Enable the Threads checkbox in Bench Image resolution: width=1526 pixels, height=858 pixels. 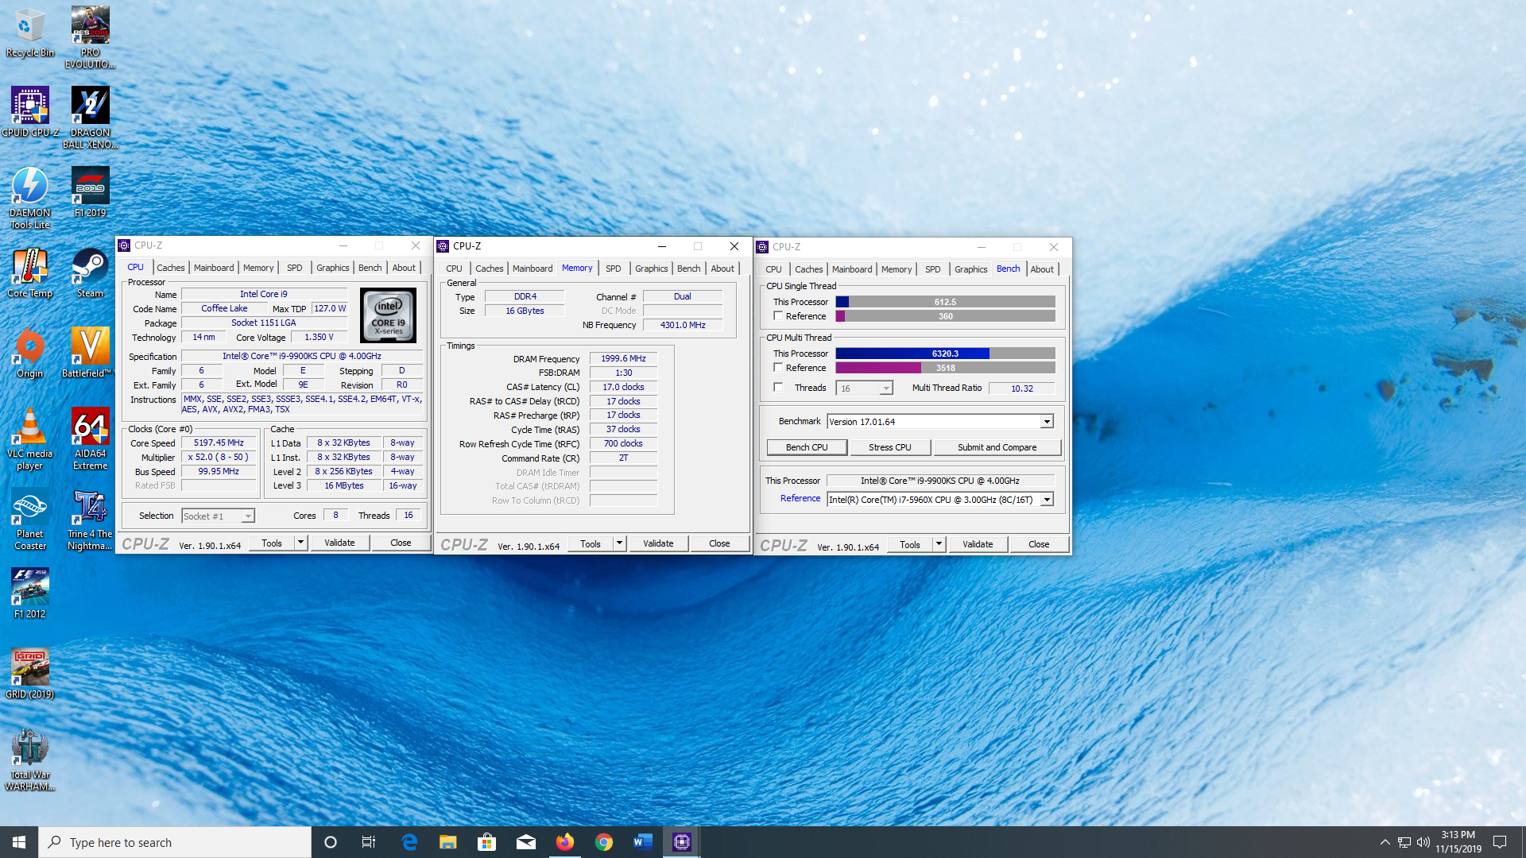tap(778, 388)
